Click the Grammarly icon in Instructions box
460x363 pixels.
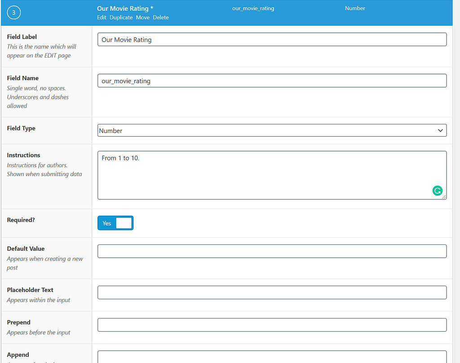pyautogui.click(x=438, y=190)
